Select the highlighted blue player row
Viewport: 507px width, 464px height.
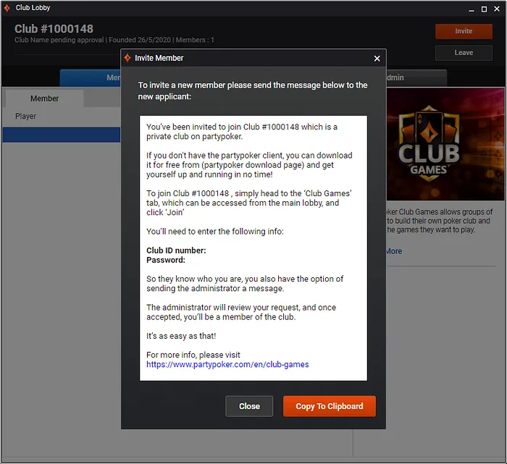[x=62, y=135]
